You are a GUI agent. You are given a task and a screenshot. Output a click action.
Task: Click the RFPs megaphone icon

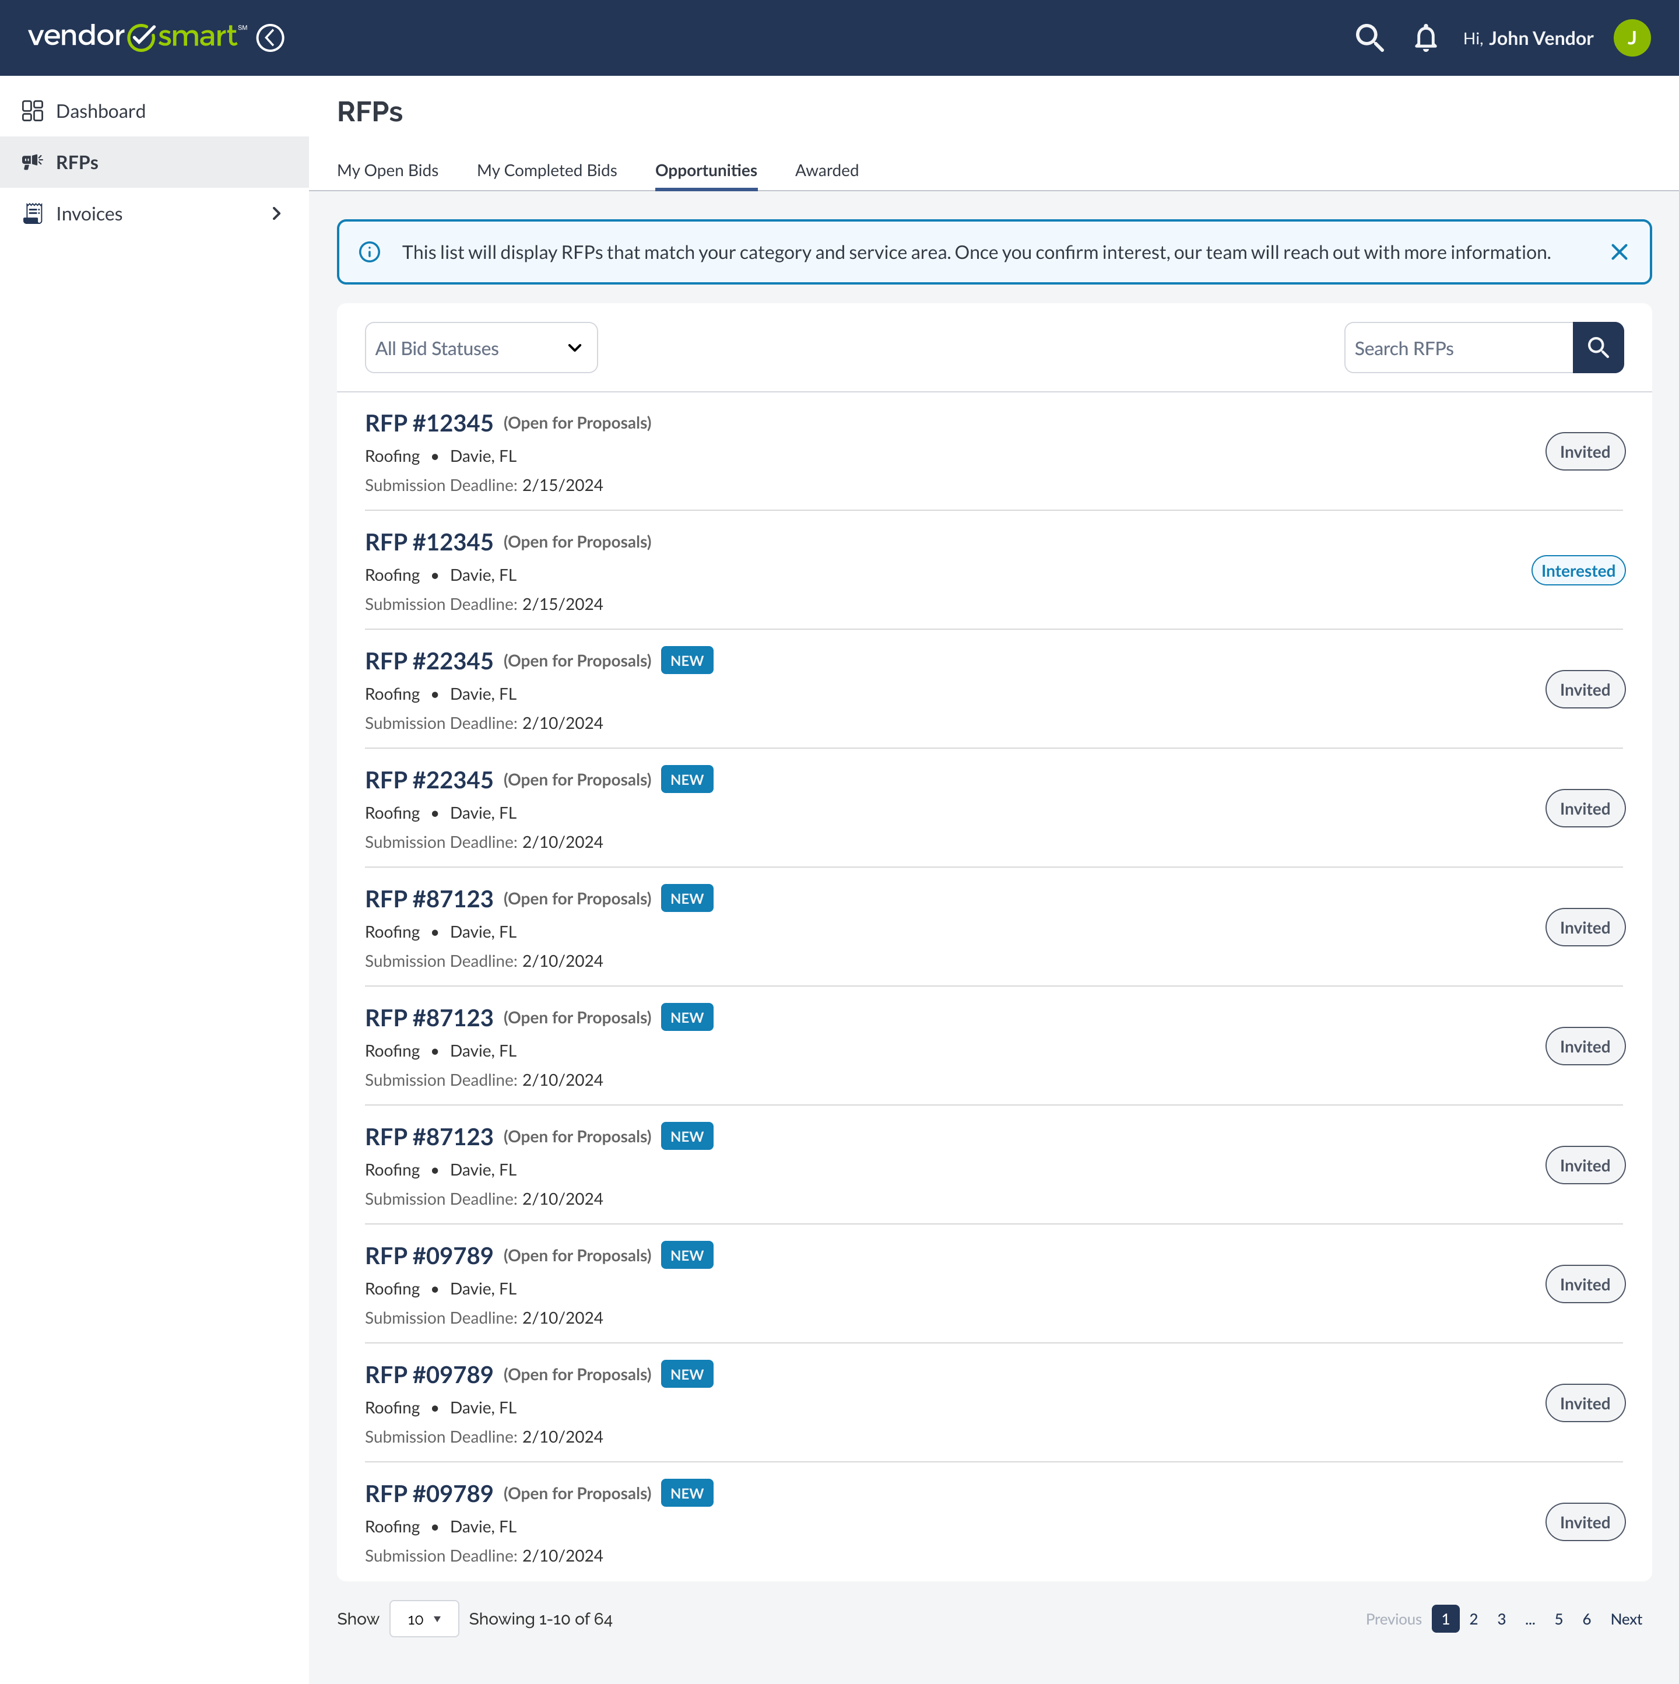(32, 162)
